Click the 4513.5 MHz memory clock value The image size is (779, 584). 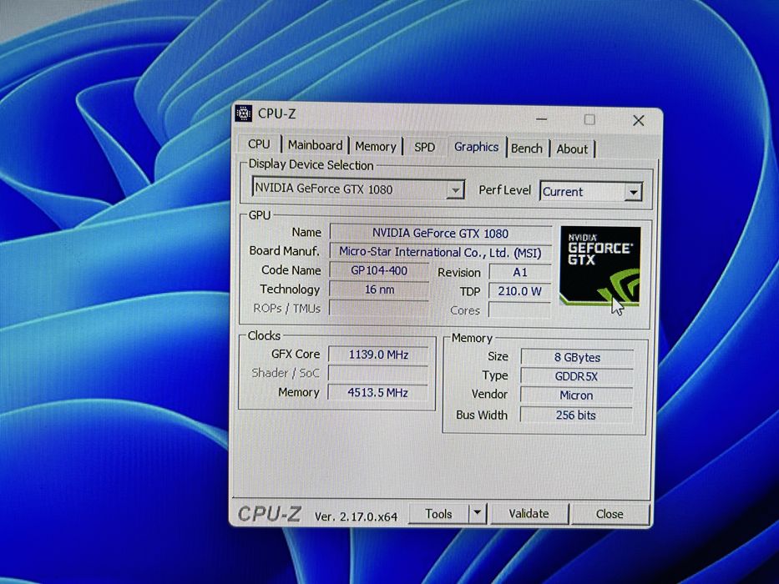pos(378,392)
